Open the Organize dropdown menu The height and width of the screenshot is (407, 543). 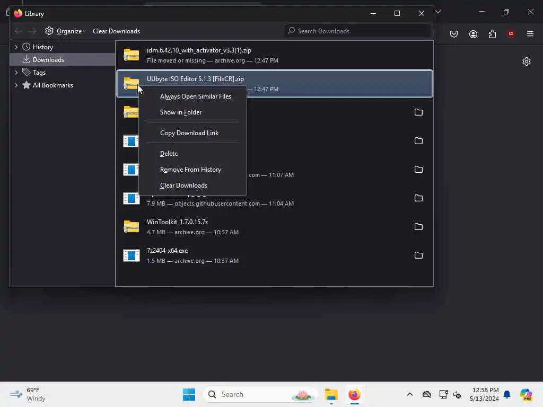click(x=65, y=31)
